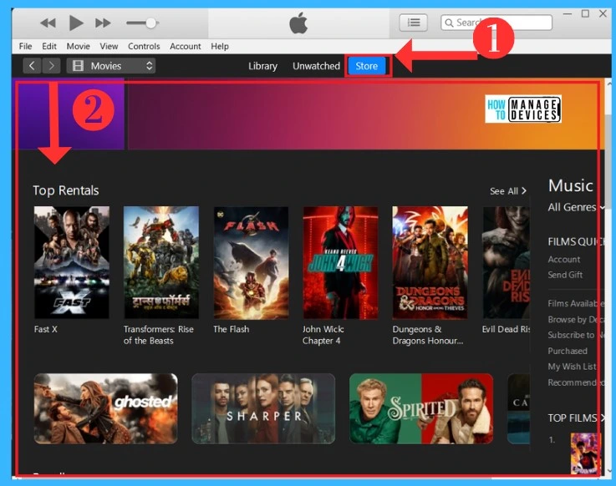
Task: Open Transformers: Rise of the Beasts poster
Action: coord(161,262)
